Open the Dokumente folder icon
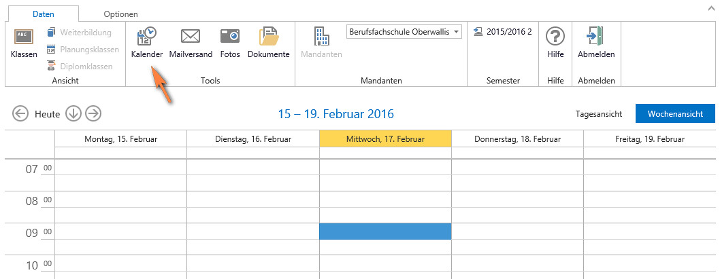Screen dimensions: 720x279 tap(268, 37)
